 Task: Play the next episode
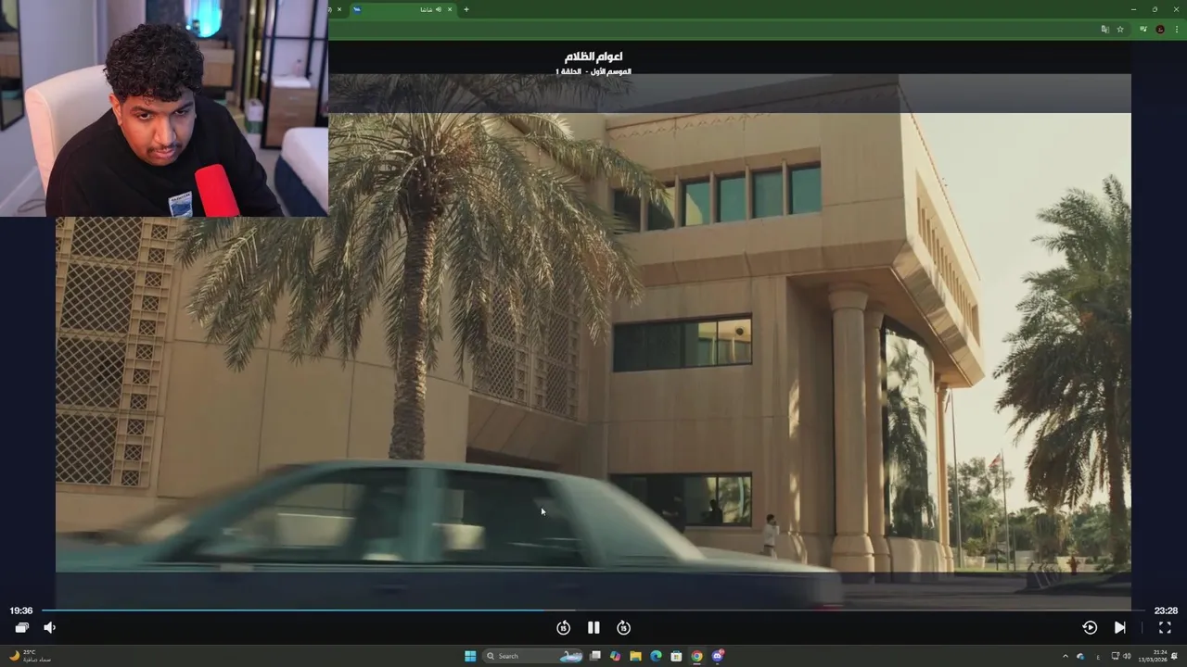click(x=1120, y=627)
